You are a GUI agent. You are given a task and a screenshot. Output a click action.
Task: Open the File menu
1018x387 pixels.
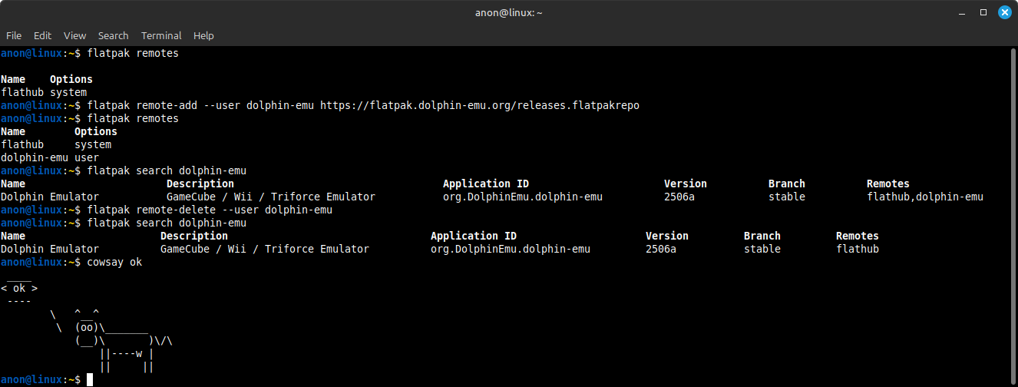pyautogui.click(x=14, y=35)
